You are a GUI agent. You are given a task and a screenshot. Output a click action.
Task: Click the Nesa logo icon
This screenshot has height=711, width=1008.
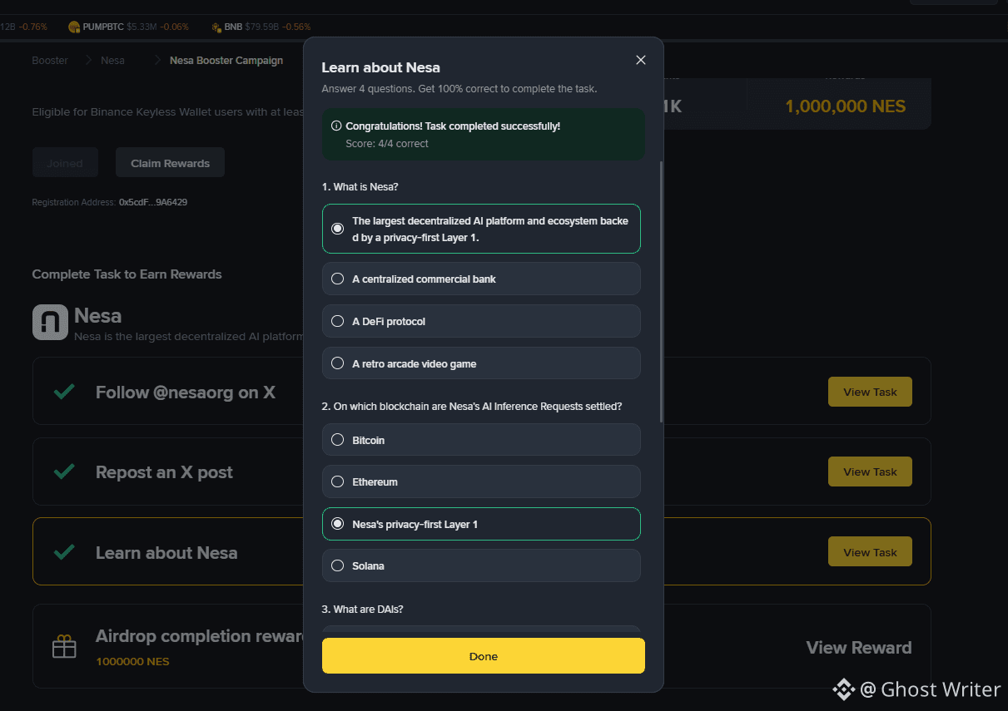[50, 323]
